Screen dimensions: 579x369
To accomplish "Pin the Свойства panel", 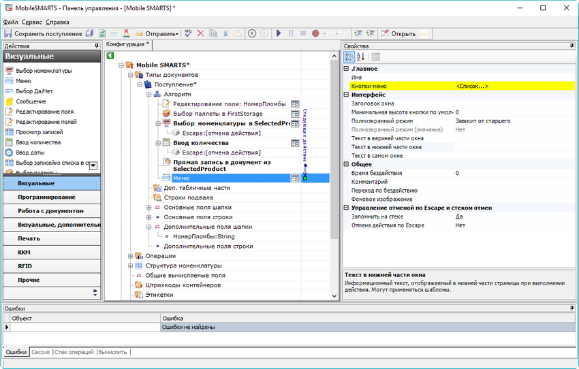I will 572,46.
